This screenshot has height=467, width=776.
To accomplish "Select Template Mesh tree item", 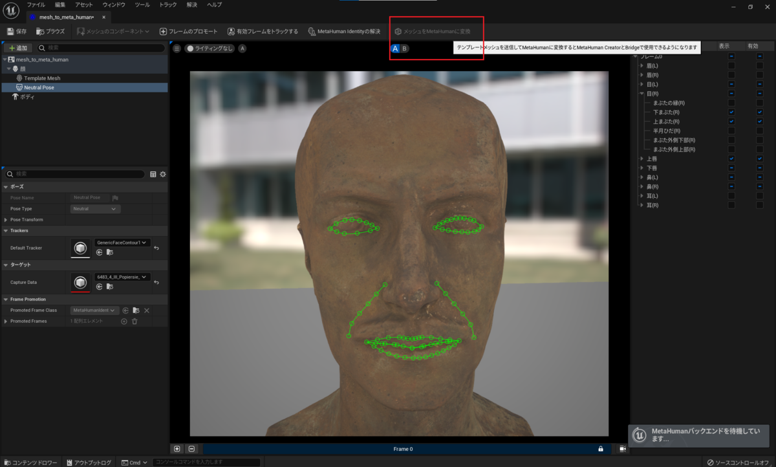I will [x=42, y=78].
